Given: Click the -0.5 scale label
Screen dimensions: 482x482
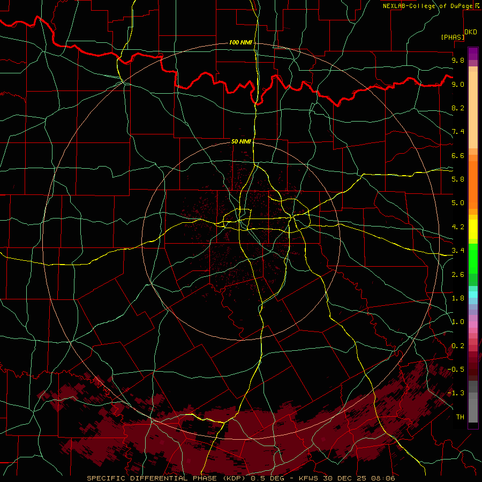Looking at the screenshot, I should click(456, 369).
